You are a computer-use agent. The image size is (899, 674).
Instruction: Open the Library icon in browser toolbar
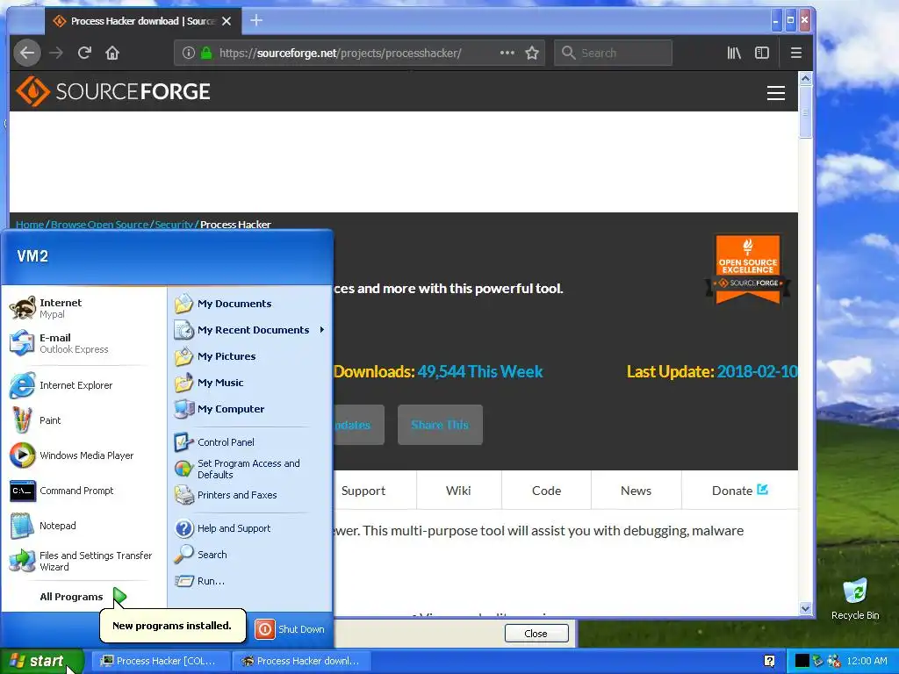point(734,54)
